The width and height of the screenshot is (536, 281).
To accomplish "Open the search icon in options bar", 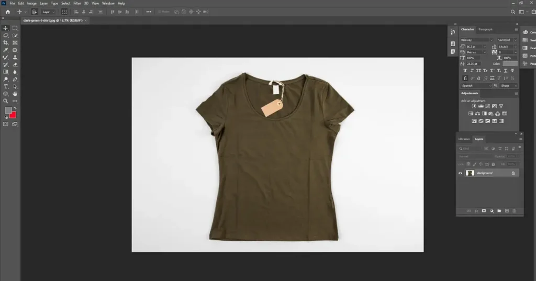I will [513, 12].
